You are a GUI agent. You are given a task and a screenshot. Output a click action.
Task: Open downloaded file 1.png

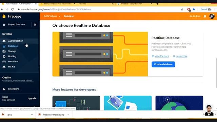9,115
